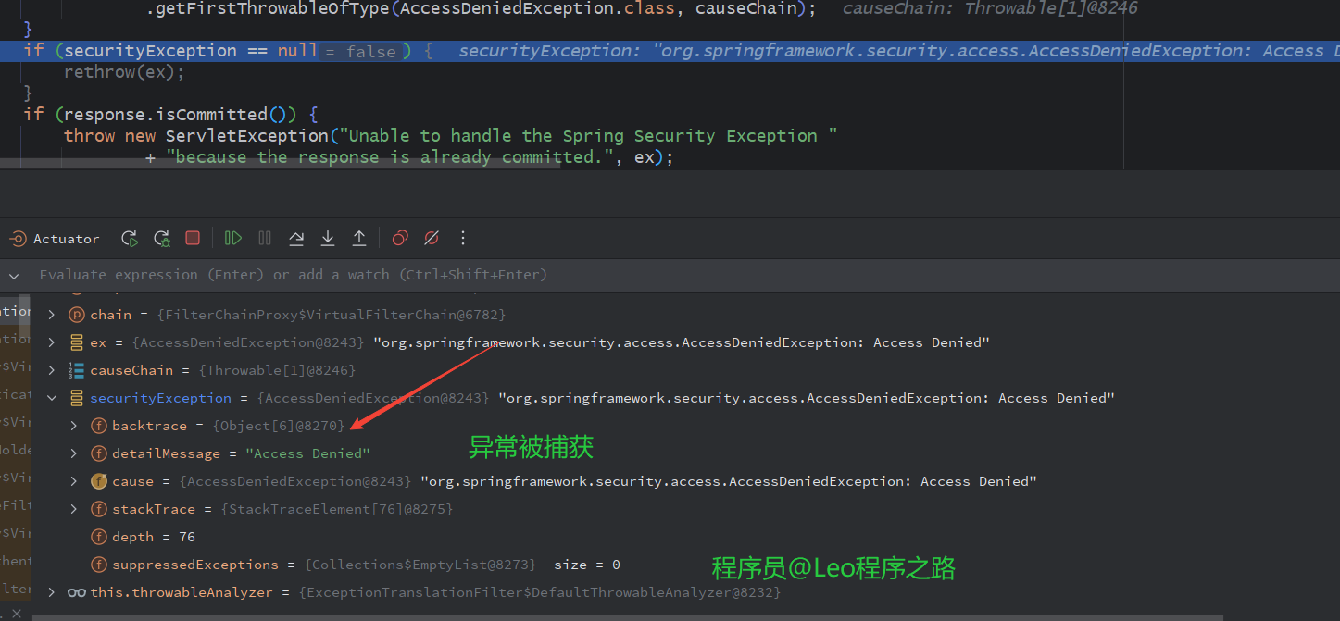Open View Breakpoints dialog
Screen dimensions: 1340x621
400,238
